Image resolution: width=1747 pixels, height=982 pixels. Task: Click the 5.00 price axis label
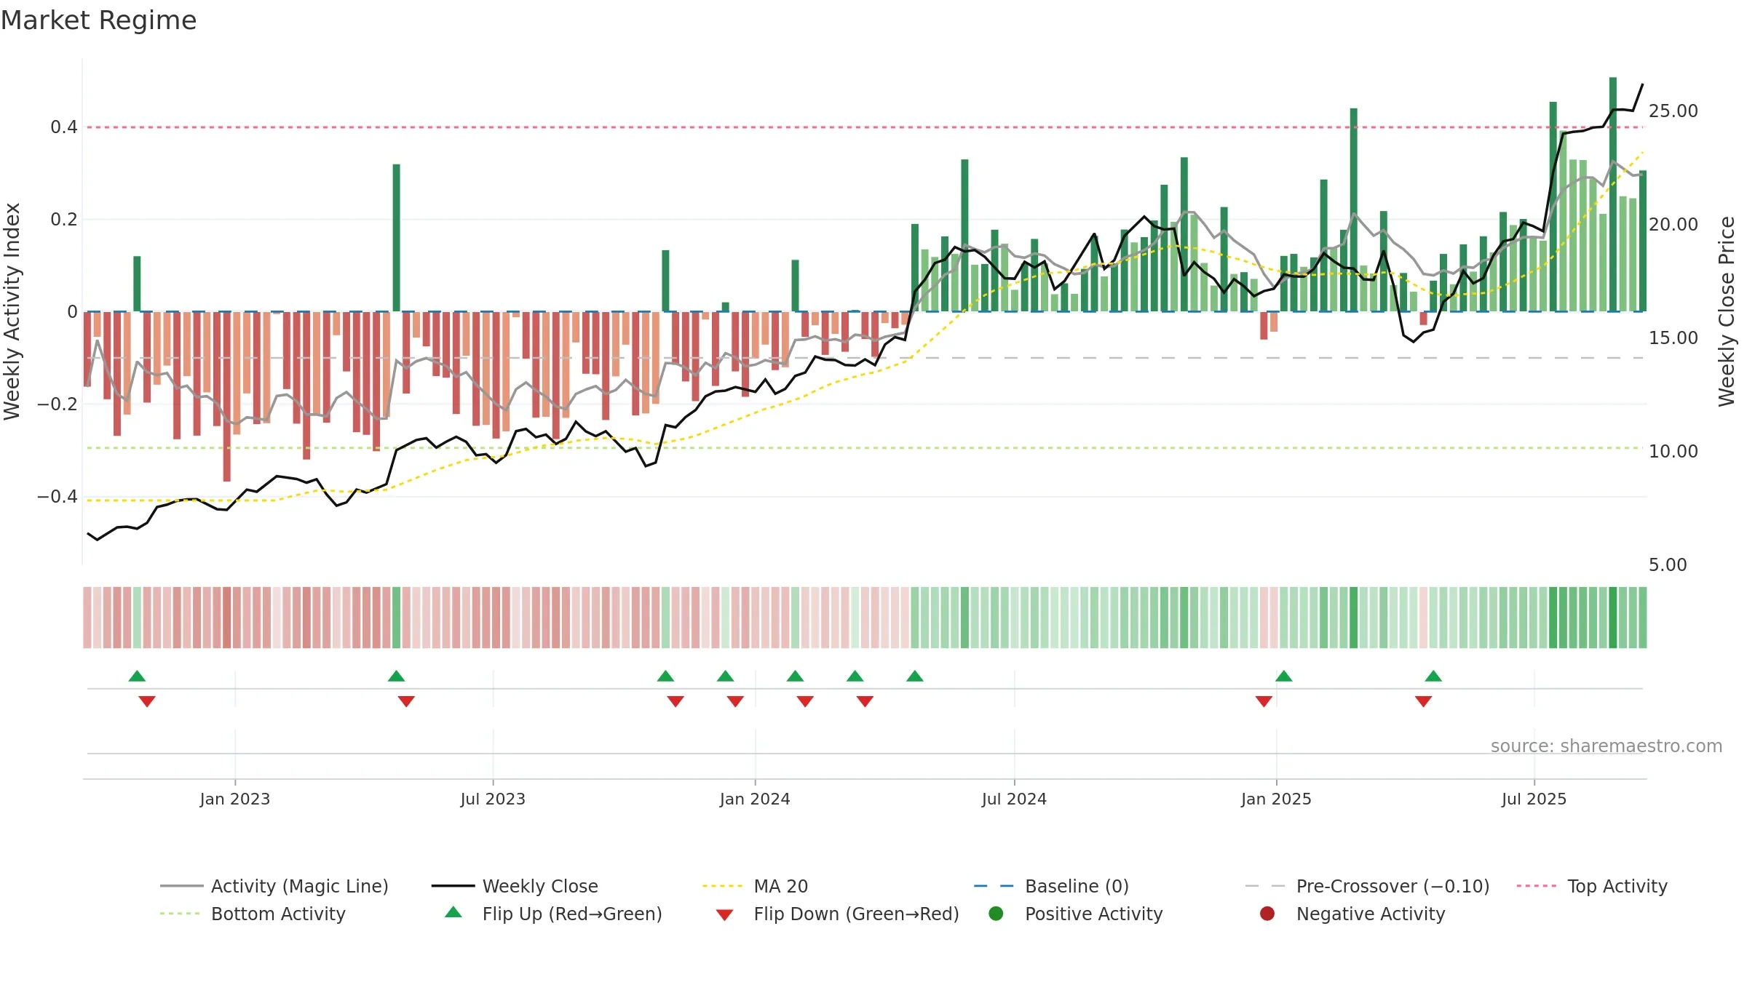coord(1668,565)
